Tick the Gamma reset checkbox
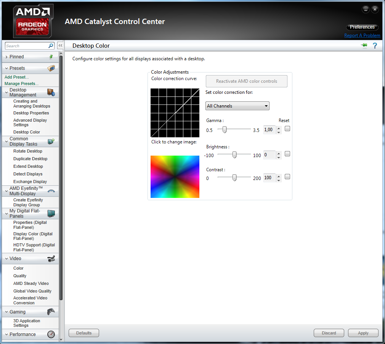The width and height of the screenshot is (385, 344). [287, 129]
